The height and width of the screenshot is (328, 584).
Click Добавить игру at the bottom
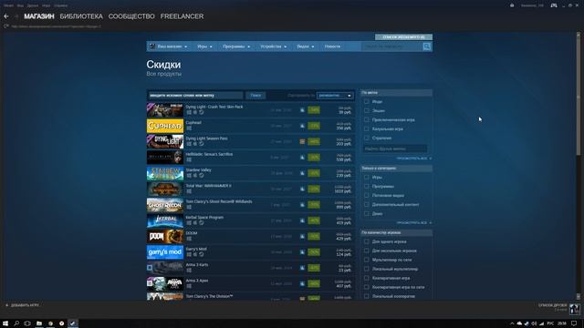(x=25, y=305)
